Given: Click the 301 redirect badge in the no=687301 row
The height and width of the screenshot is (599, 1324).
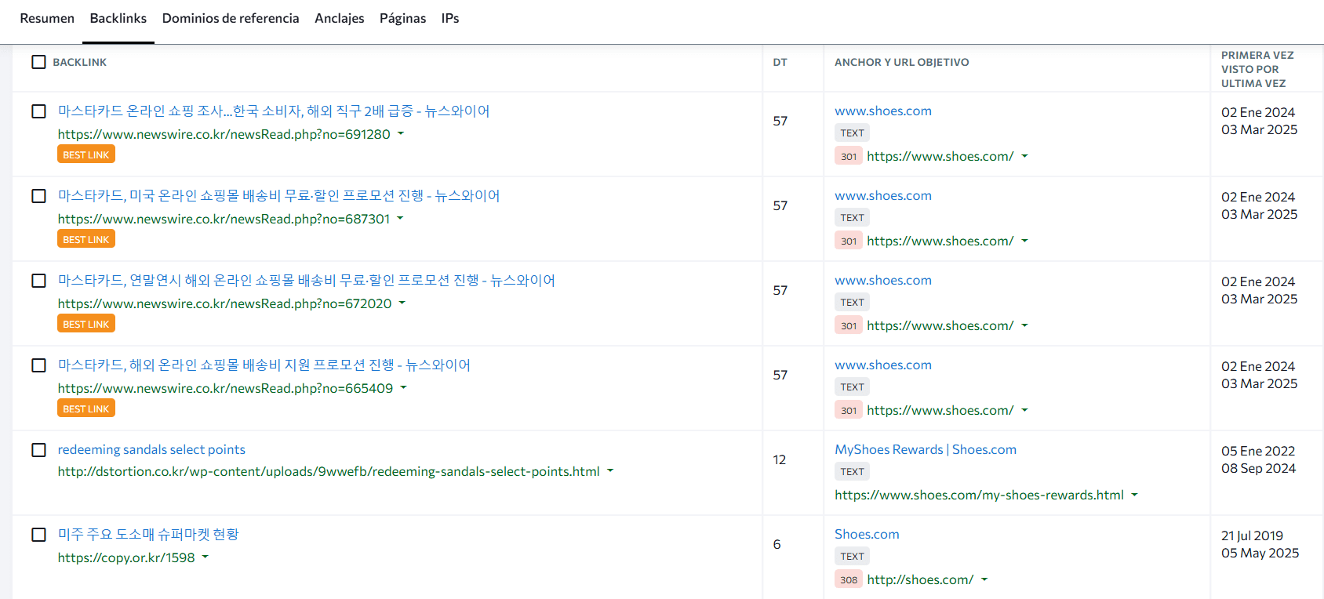Looking at the screenshot, I should coord(849,241).
